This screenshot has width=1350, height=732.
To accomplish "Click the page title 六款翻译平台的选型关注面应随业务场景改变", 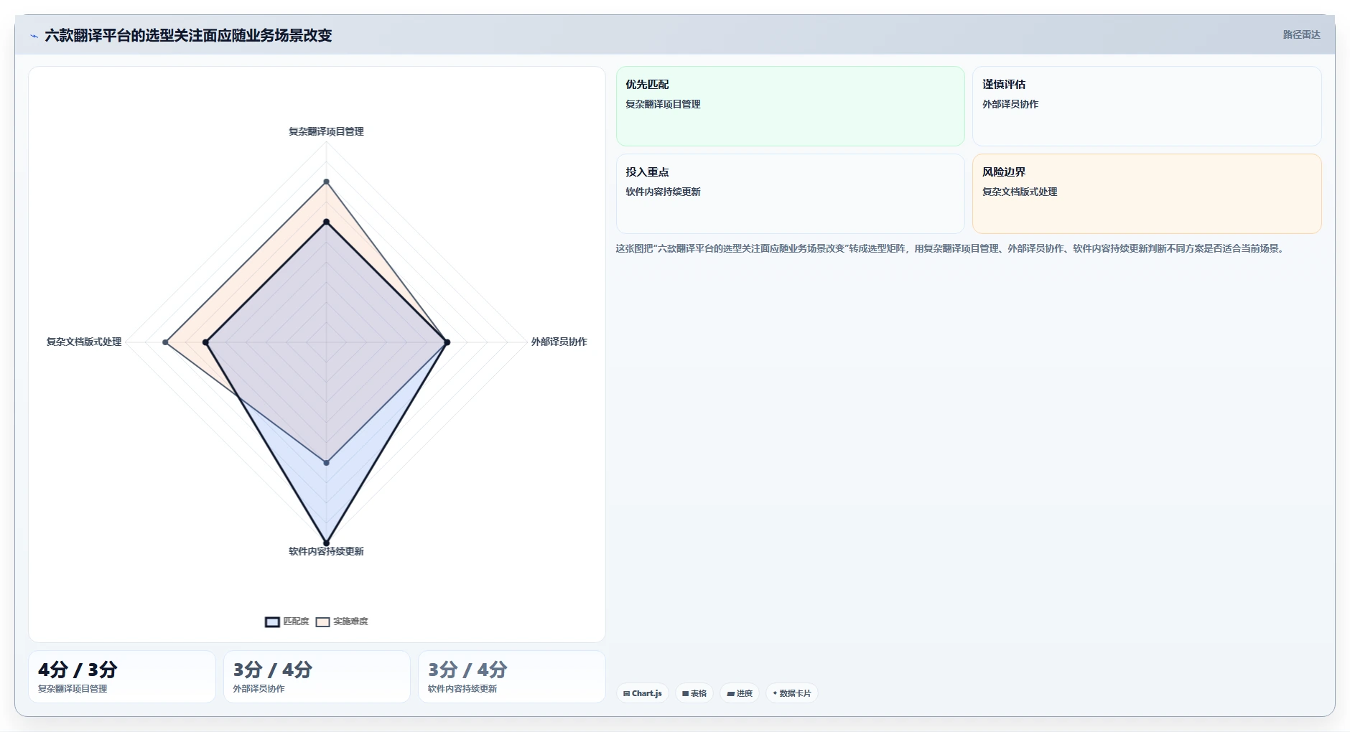I will pyautogui.click(x=188, y=35).
